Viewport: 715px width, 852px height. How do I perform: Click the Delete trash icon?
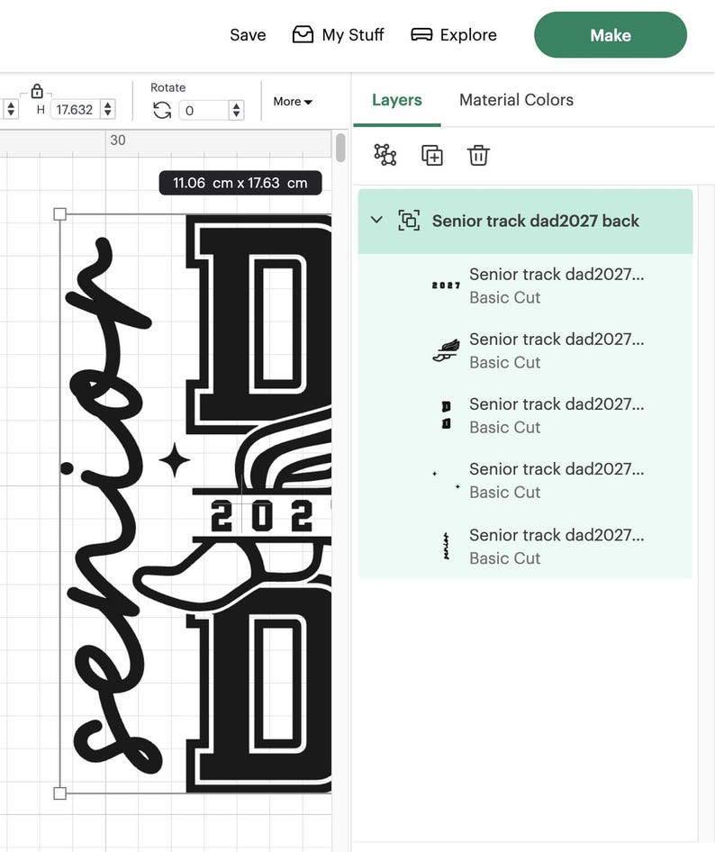coord(478,156)
